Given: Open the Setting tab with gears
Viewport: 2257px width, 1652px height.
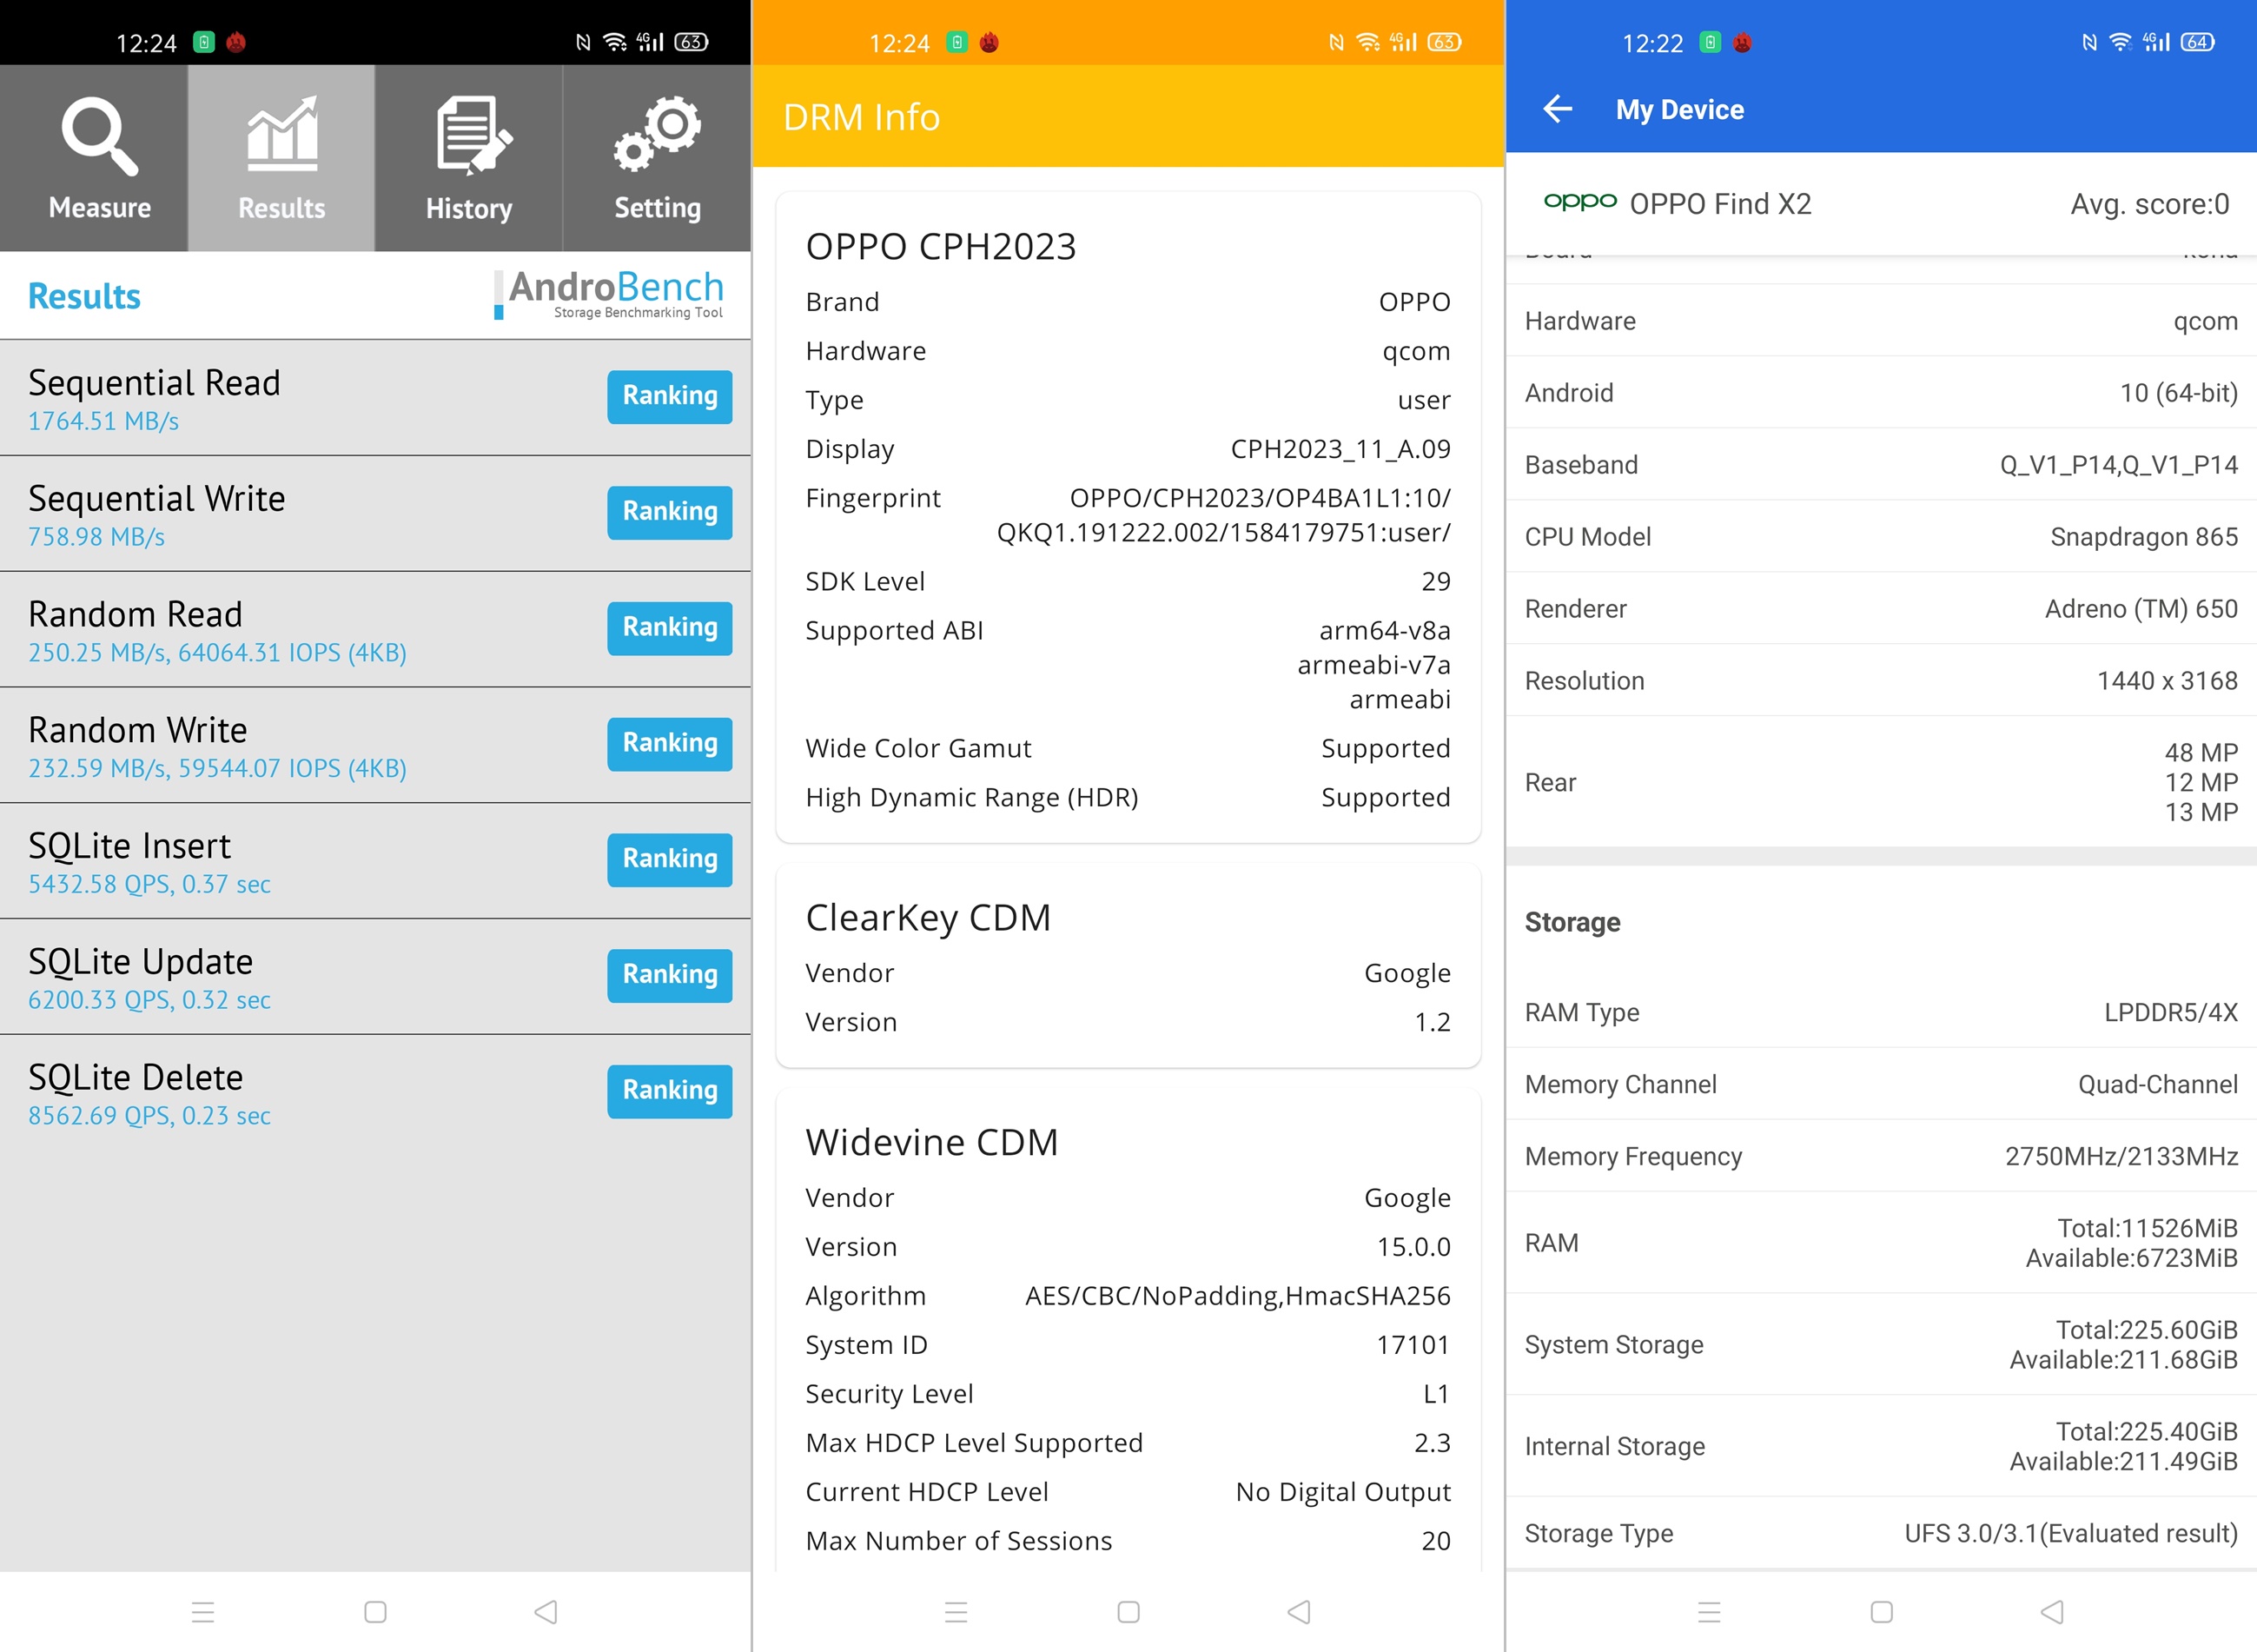Looking at the screenshot, I should [658, 158].
